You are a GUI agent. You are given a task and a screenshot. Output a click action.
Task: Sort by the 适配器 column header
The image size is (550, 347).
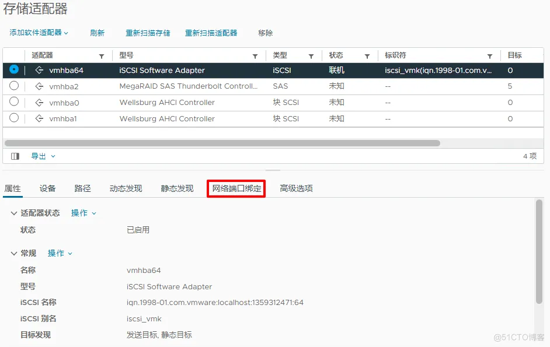point(42,55)
